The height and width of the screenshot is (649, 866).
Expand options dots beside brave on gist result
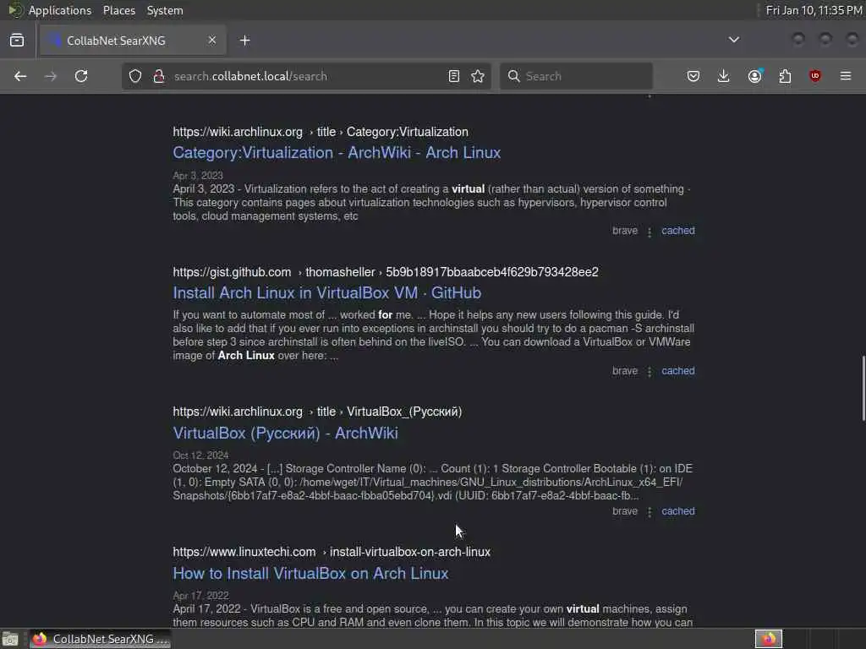point(649,372)
